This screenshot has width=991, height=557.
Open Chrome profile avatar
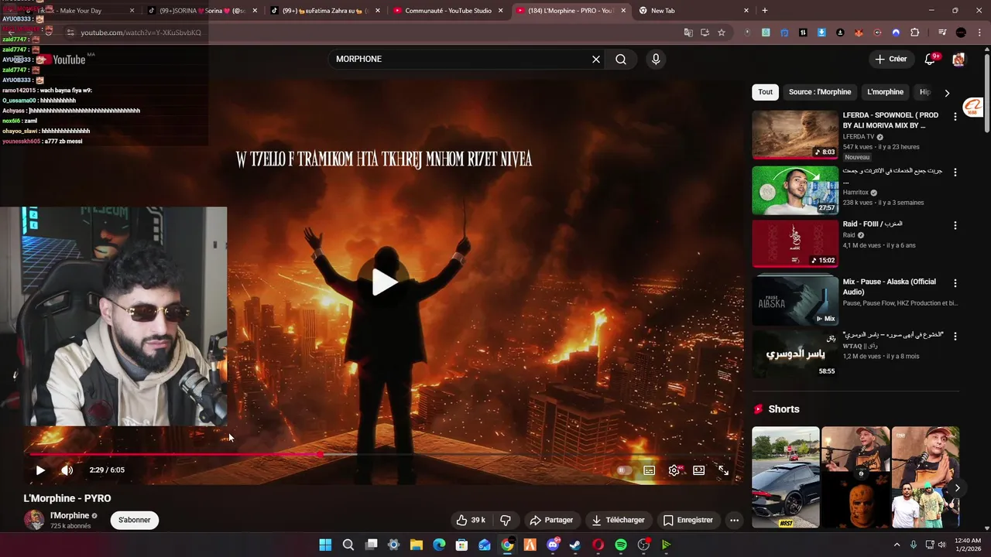click(x=961, y=32)
